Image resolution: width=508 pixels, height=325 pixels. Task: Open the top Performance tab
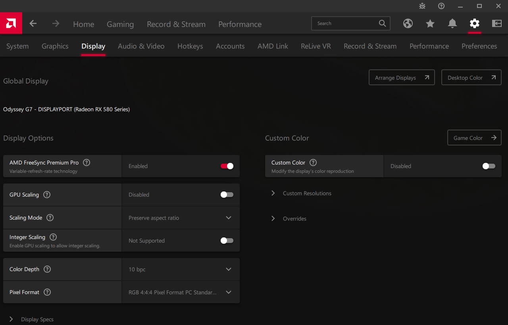(240, 24)
